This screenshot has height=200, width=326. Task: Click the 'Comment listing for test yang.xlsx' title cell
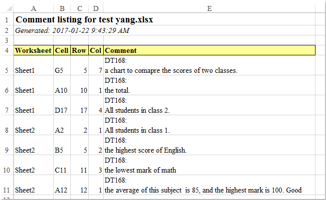pyautogui.click(x=86, y=20)
